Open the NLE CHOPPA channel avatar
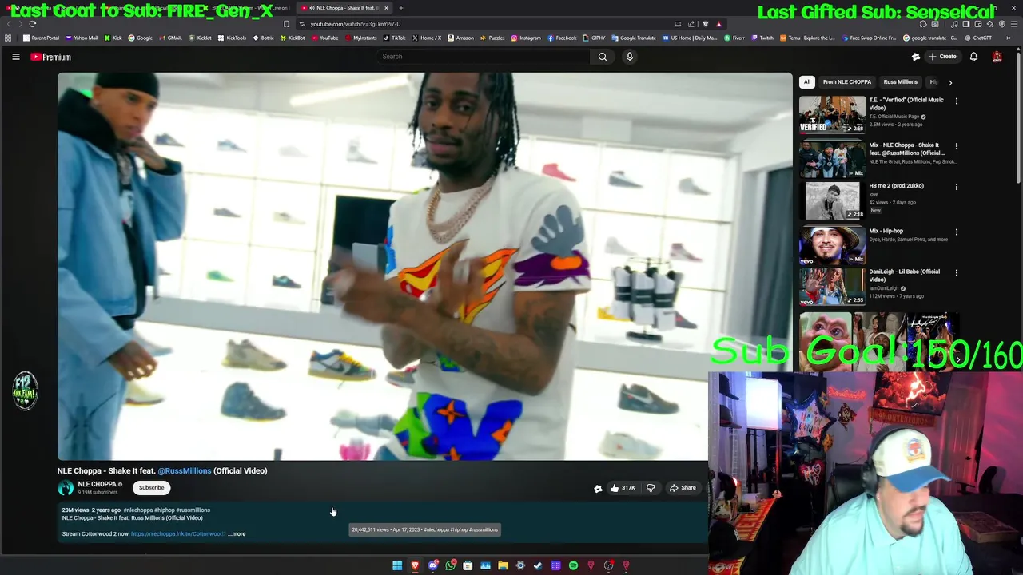This screenshot has height=575, width=1023. point(66,488)
